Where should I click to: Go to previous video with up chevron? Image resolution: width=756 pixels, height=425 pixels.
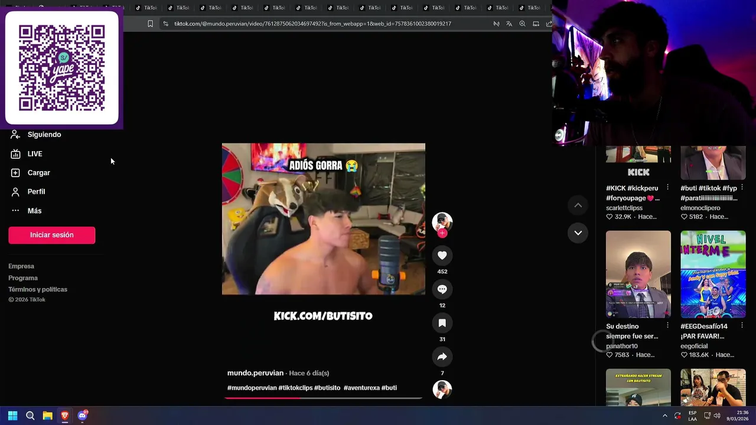[x=578, y=205]
